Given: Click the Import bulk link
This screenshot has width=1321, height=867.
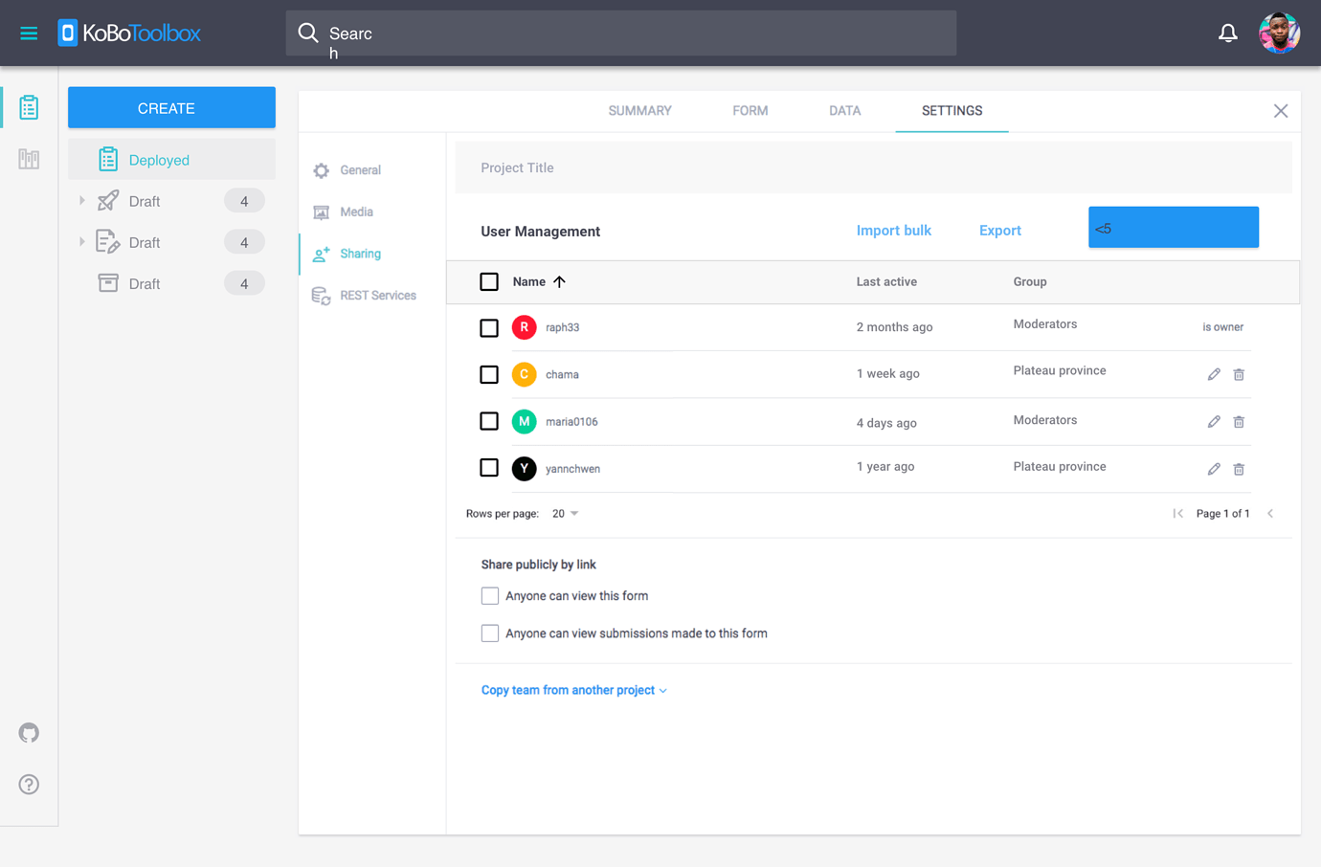Looking at the screenshot, I should (x=893, y=231).
